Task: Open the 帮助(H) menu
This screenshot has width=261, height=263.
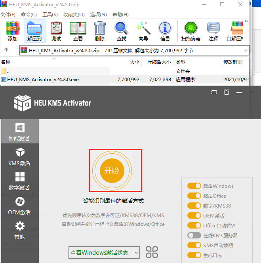Action: coord(121,15)
